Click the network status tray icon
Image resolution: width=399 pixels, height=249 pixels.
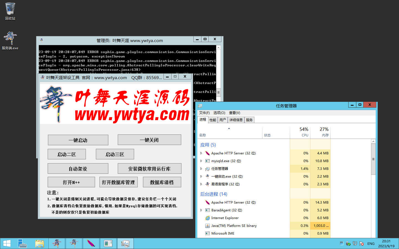tap(355, 243)
